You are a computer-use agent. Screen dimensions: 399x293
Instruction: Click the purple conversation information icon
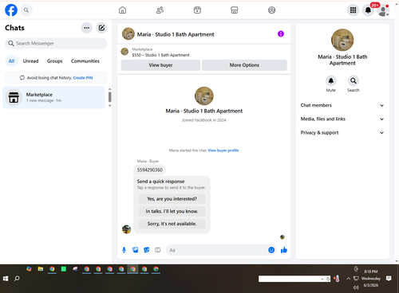click(281, 33)
